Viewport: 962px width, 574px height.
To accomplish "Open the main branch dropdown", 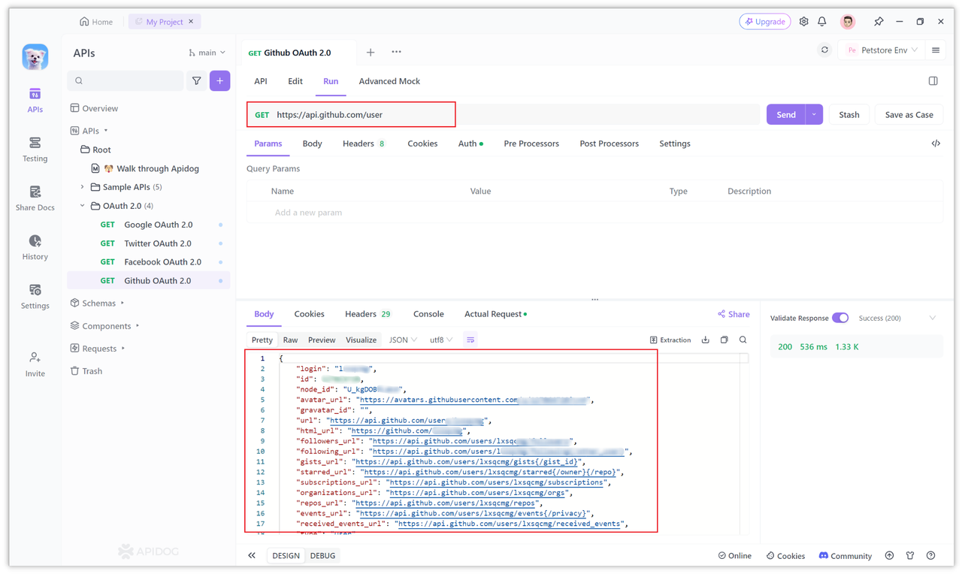I will click(x=207, y=53).
